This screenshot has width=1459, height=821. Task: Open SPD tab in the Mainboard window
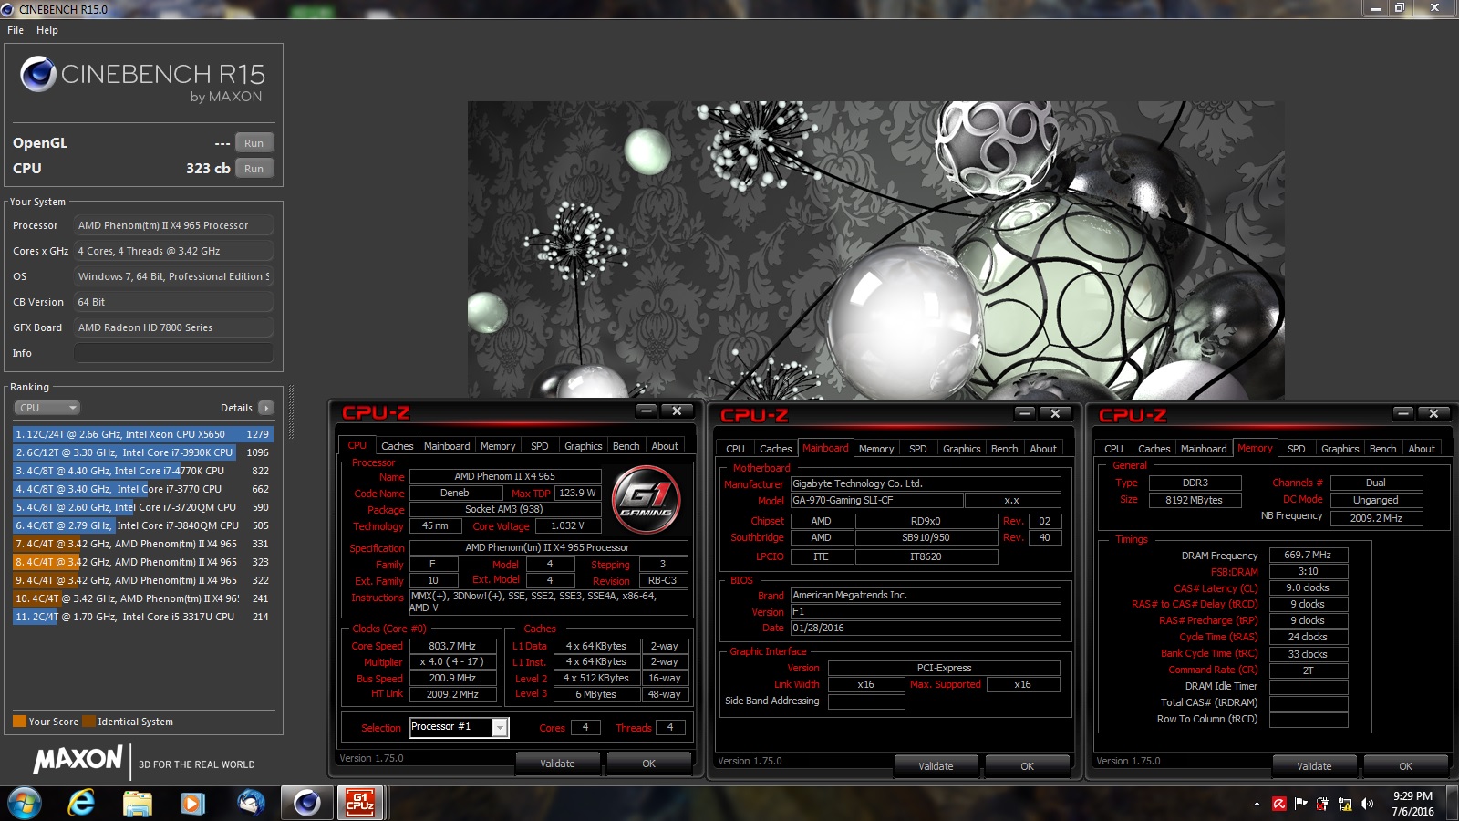(x=917, y=449)
